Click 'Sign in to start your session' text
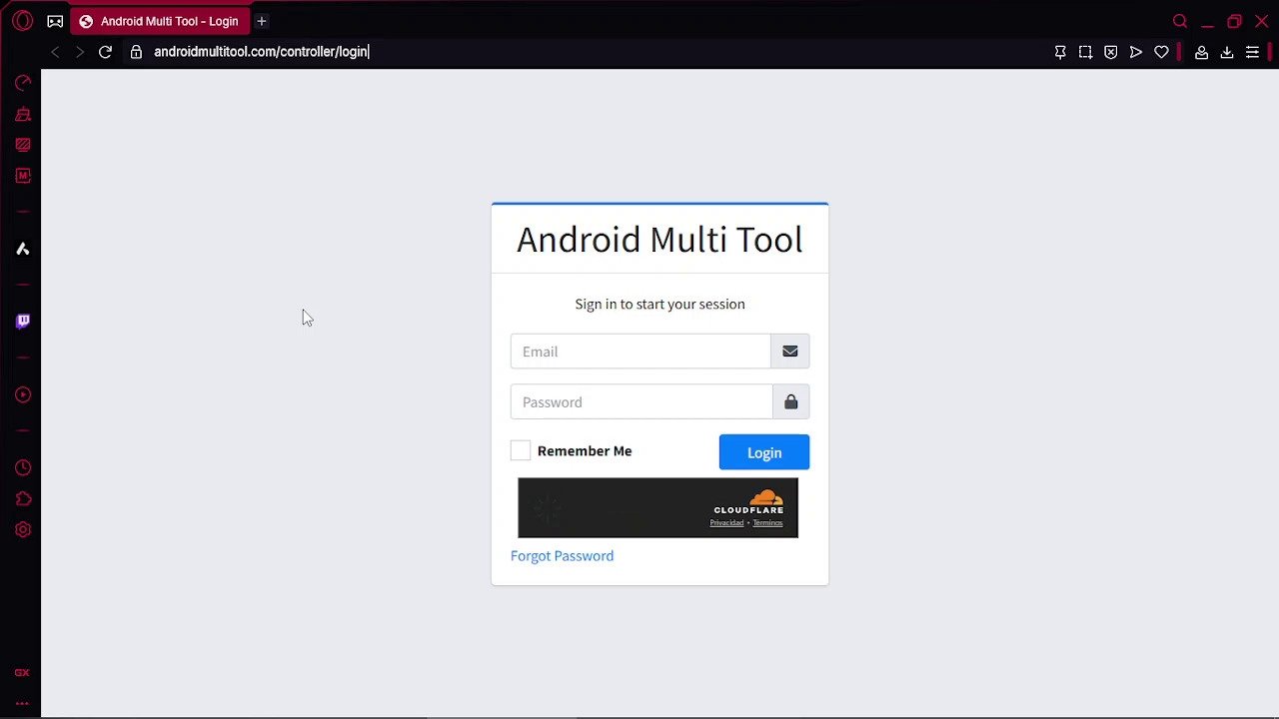 coord(659,304)
